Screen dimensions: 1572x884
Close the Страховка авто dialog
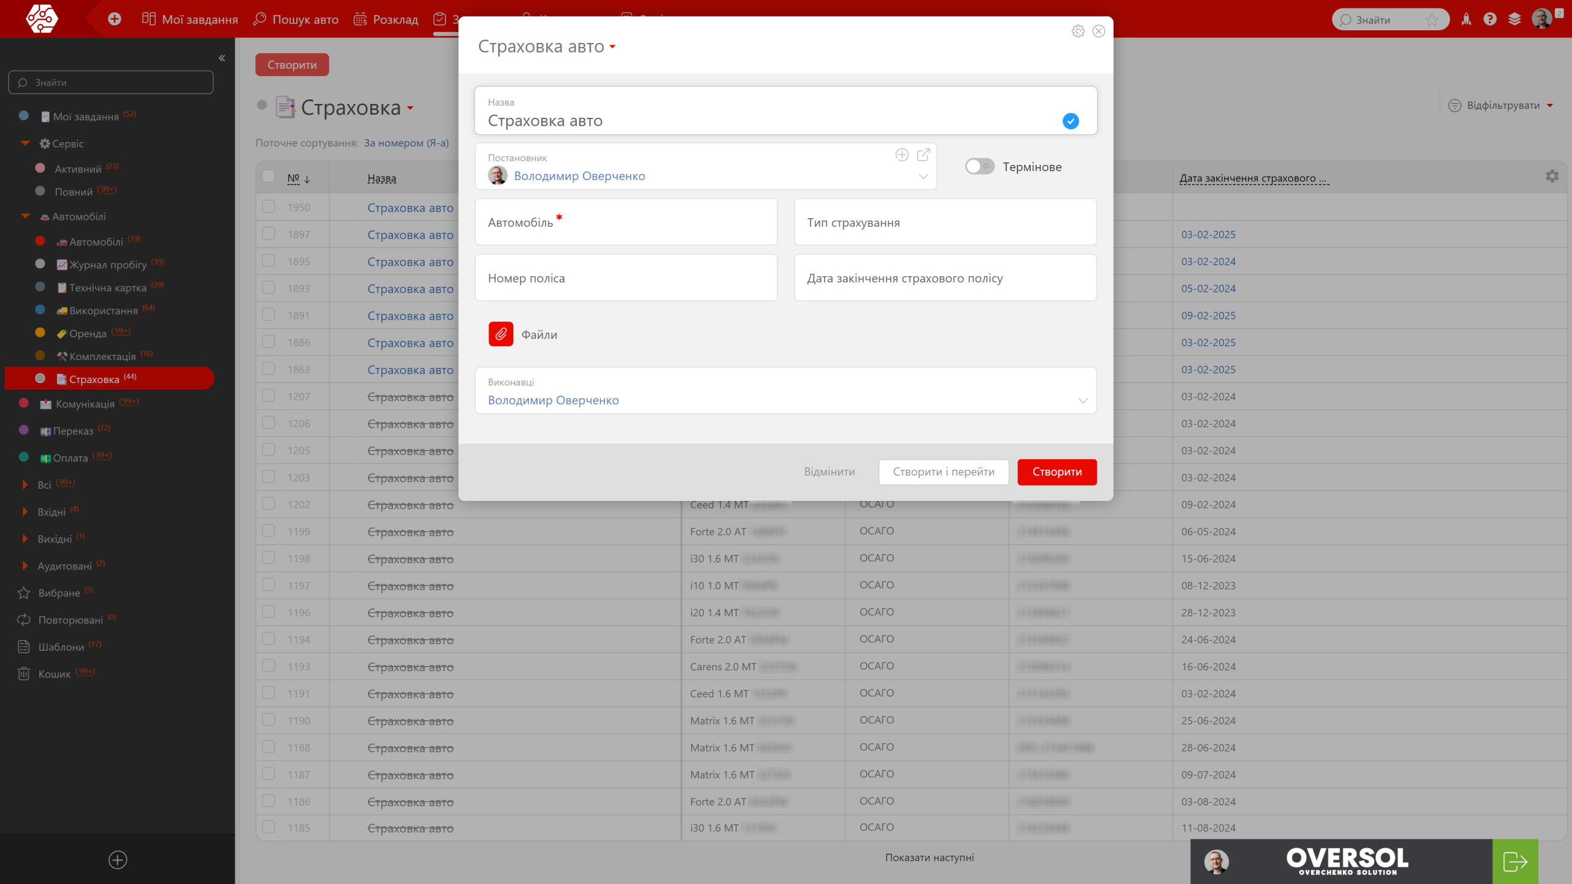[1099, 31]
